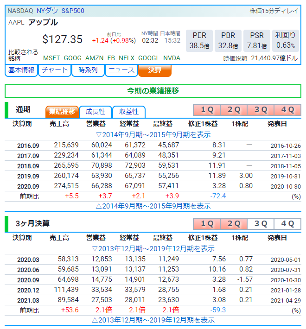Toggle 4Q filter in 3ヶ月決算 section

[x=287, y=224]
